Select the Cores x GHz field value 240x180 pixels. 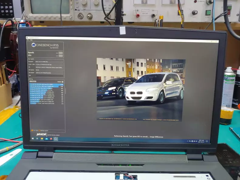tap(49, 65)
